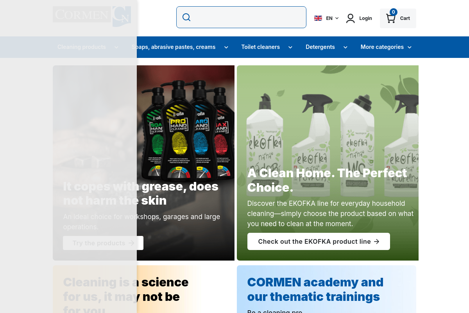Screen dimensions: 469x313
Task: Open Toilet cleaners menu
Action: coord(260,47)
